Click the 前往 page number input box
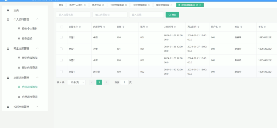The image size is (277, 128). [124, 82]
